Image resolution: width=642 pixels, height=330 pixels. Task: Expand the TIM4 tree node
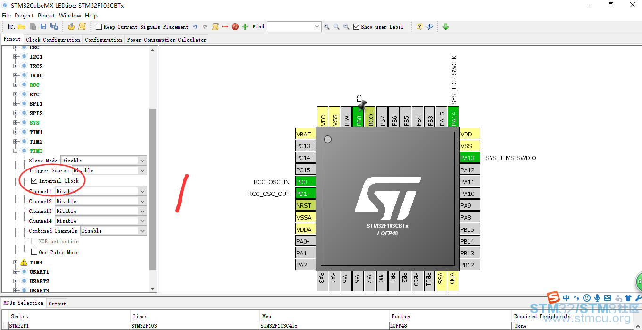point(15,262)
